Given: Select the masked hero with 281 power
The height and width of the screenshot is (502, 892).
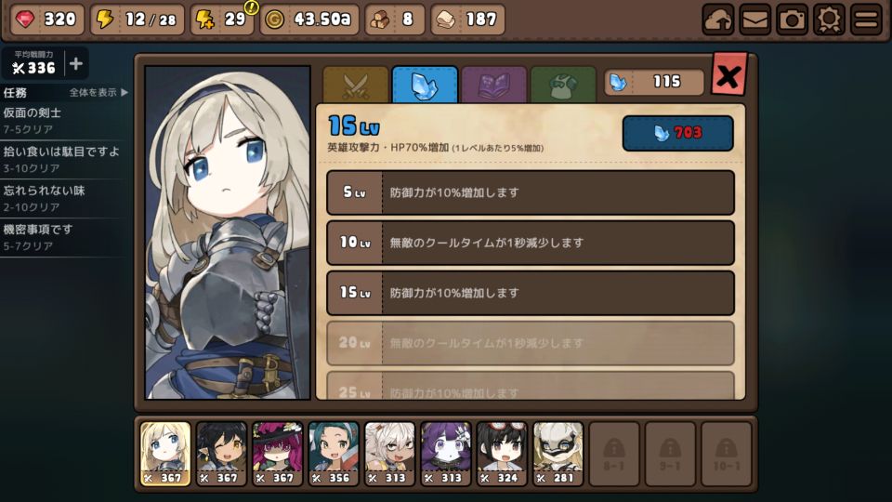Looking at the screenshot, I should 558,454.
